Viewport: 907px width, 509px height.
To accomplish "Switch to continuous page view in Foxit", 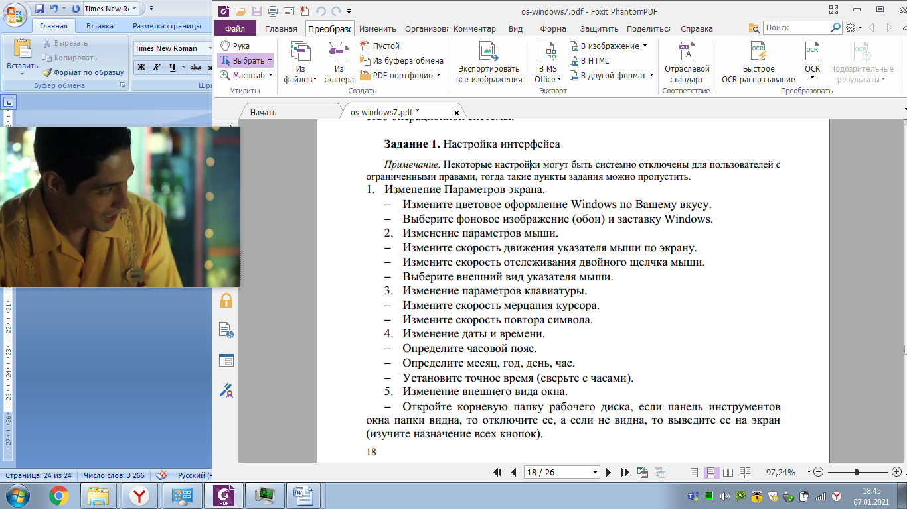I will (711, 473).
